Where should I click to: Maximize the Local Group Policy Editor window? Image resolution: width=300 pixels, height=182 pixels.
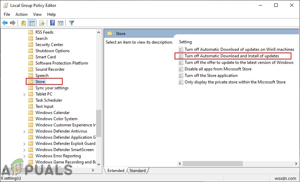[276, 5]
